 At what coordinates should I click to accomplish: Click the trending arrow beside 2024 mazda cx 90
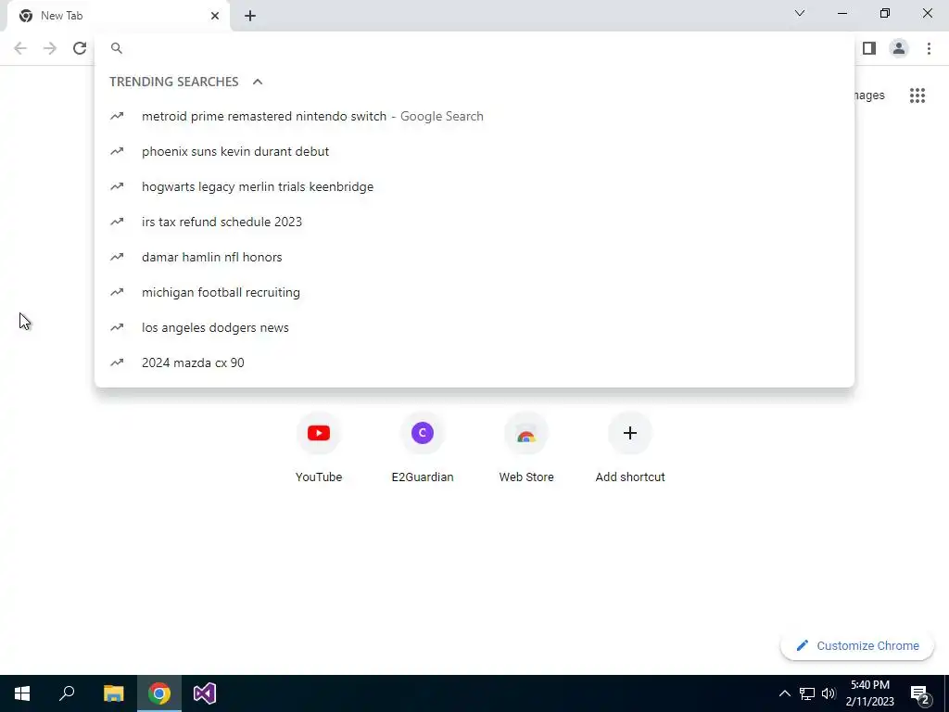(117, 362)
